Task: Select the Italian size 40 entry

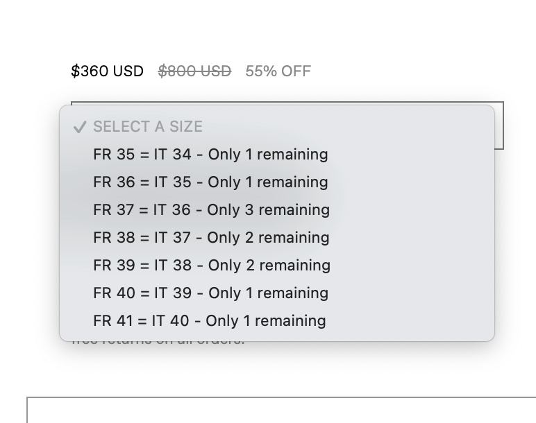Action: pyautogui.click(x=209, y=320)
